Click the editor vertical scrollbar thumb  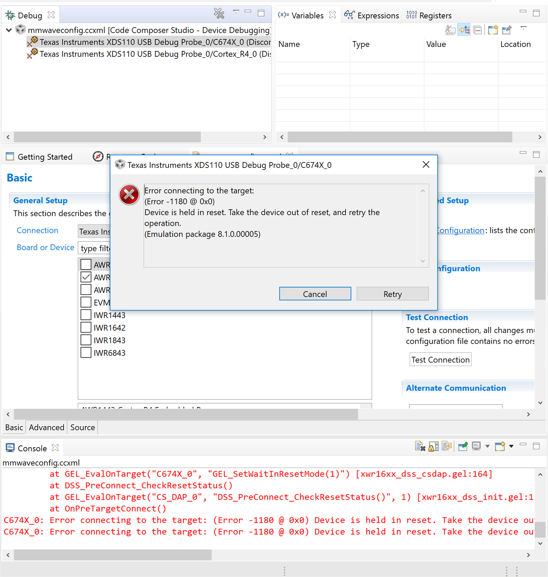(540, 238)
